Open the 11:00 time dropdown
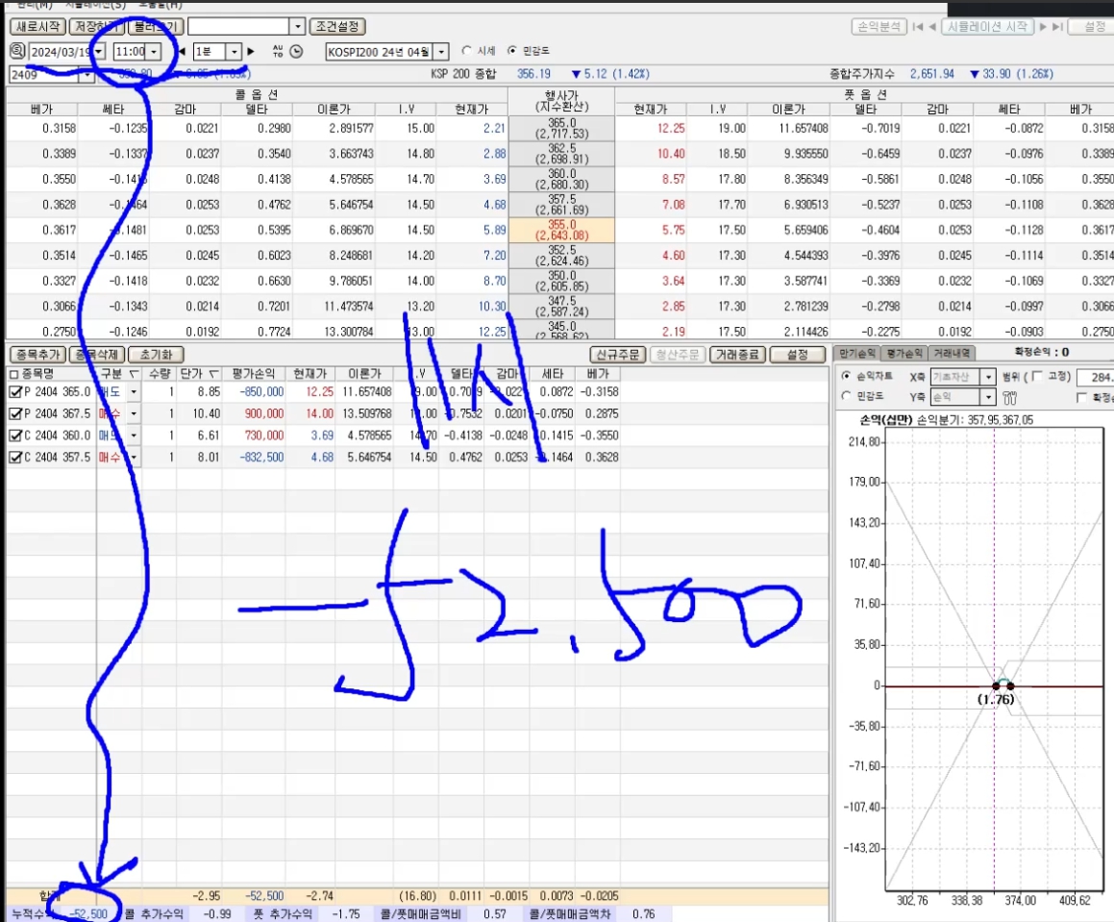Image resolution: width=1114 pixels, height=922 pixels. 155,51
